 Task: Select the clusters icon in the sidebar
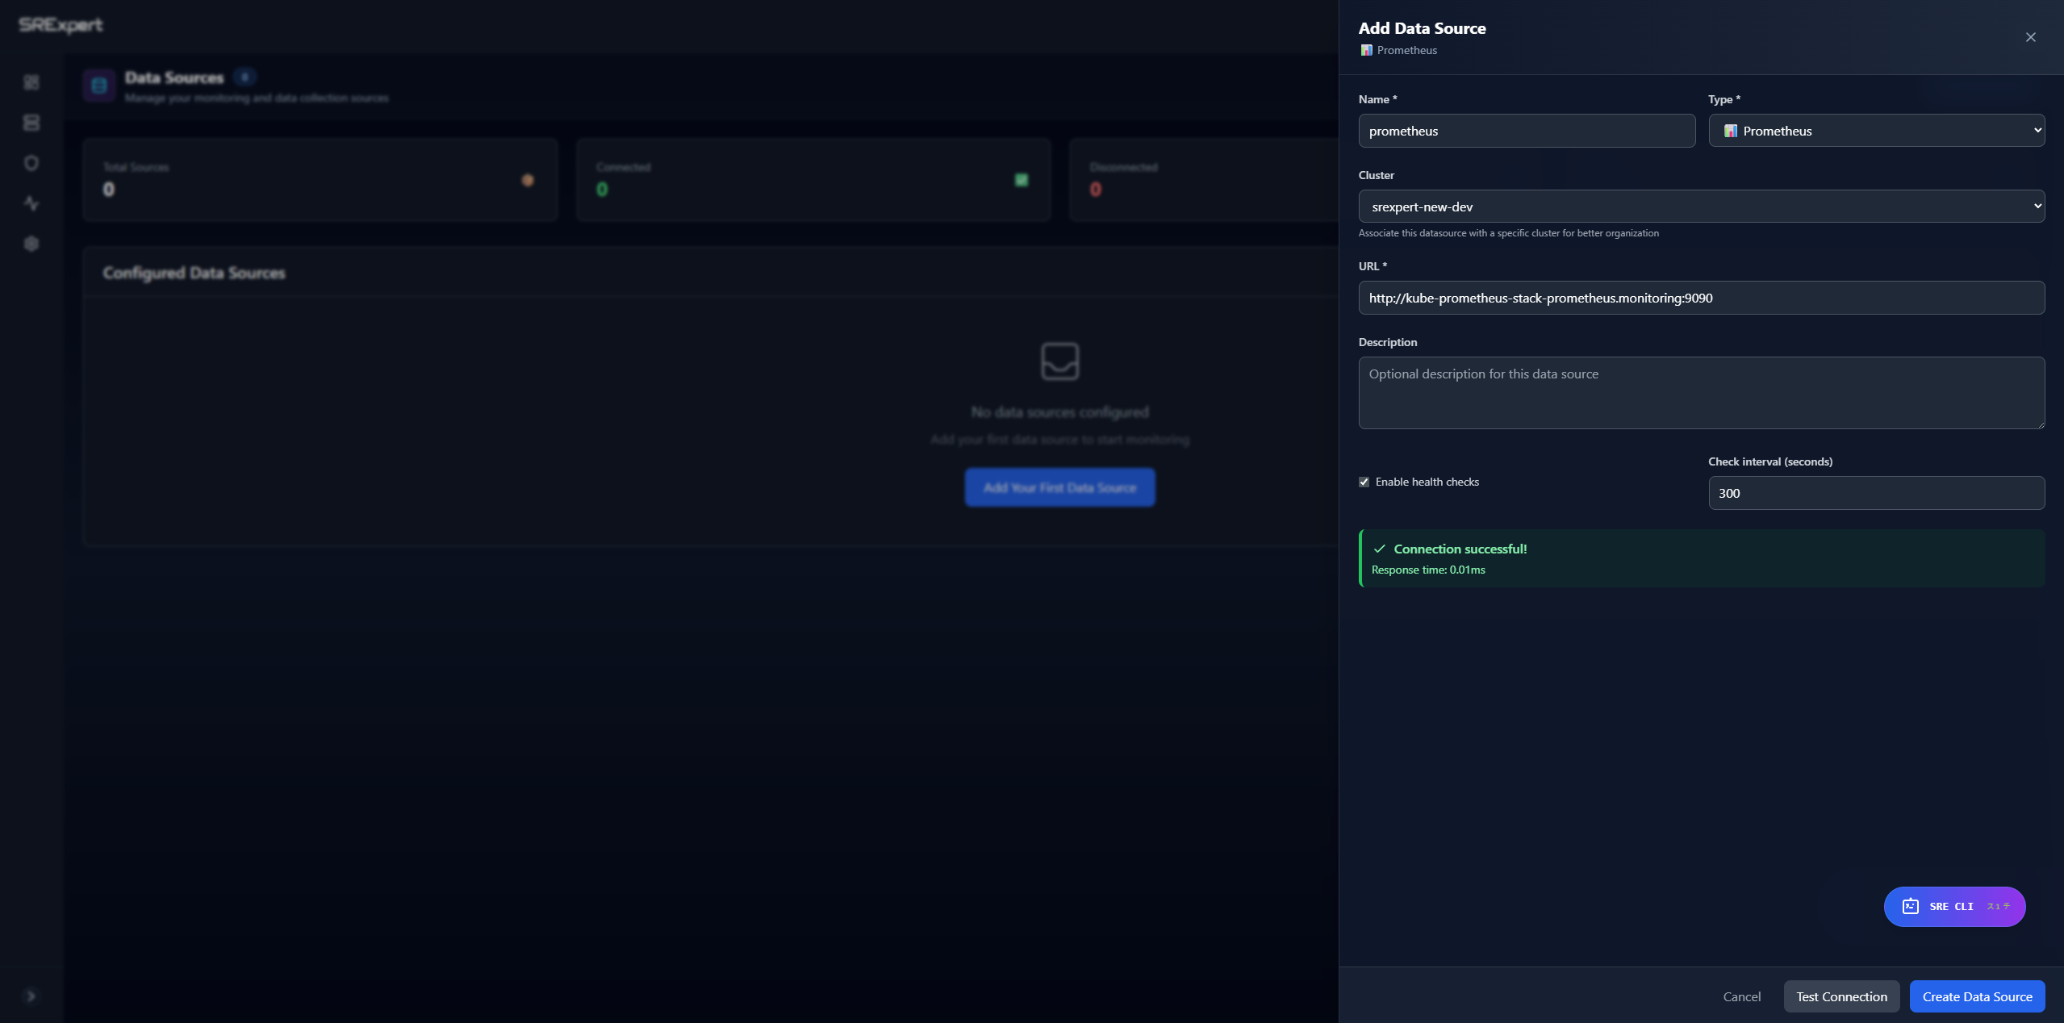tap(31, 122)
